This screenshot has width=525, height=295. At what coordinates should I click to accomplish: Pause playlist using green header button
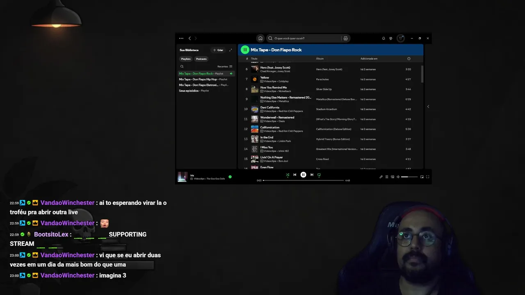(x=245, y=50)
